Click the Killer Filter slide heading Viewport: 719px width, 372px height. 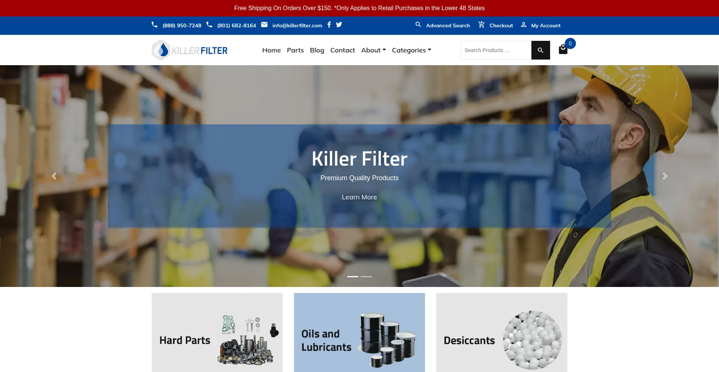[x=359, y=159]
